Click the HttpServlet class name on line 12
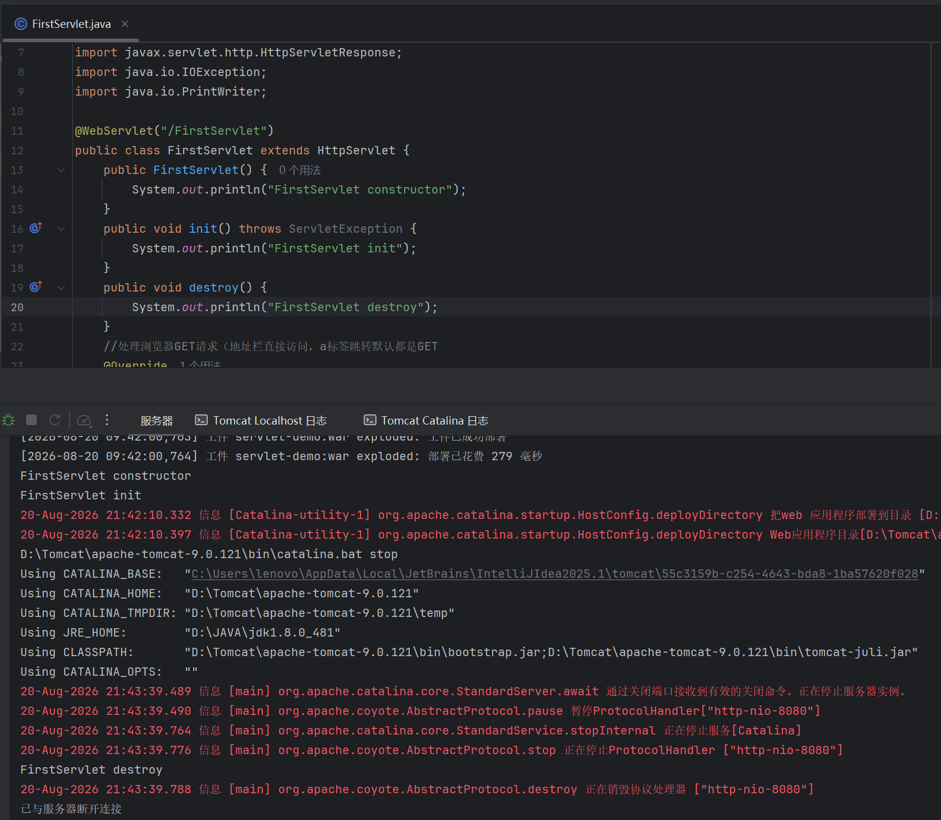 coord(356,150)
